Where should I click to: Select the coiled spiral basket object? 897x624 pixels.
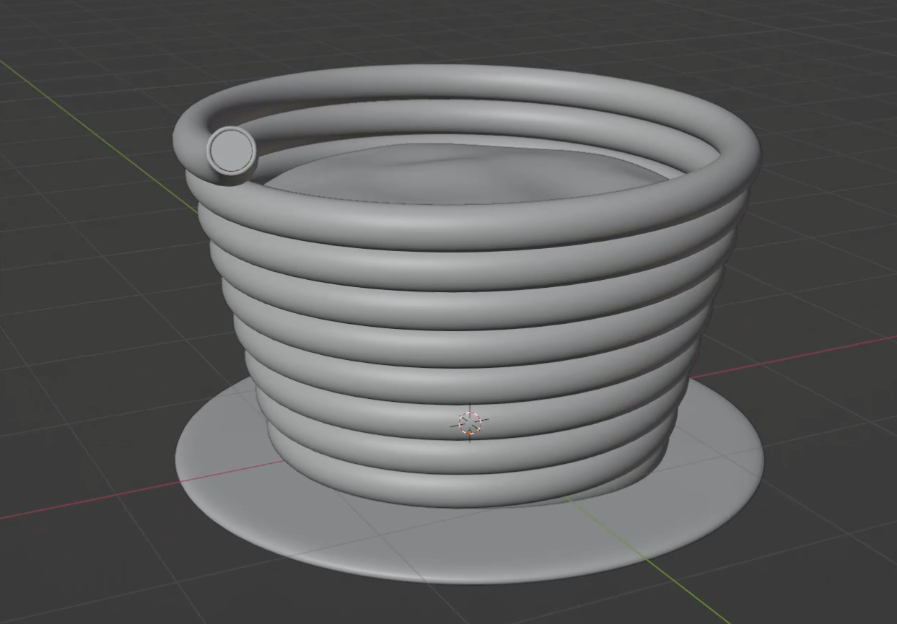point(466,285)
